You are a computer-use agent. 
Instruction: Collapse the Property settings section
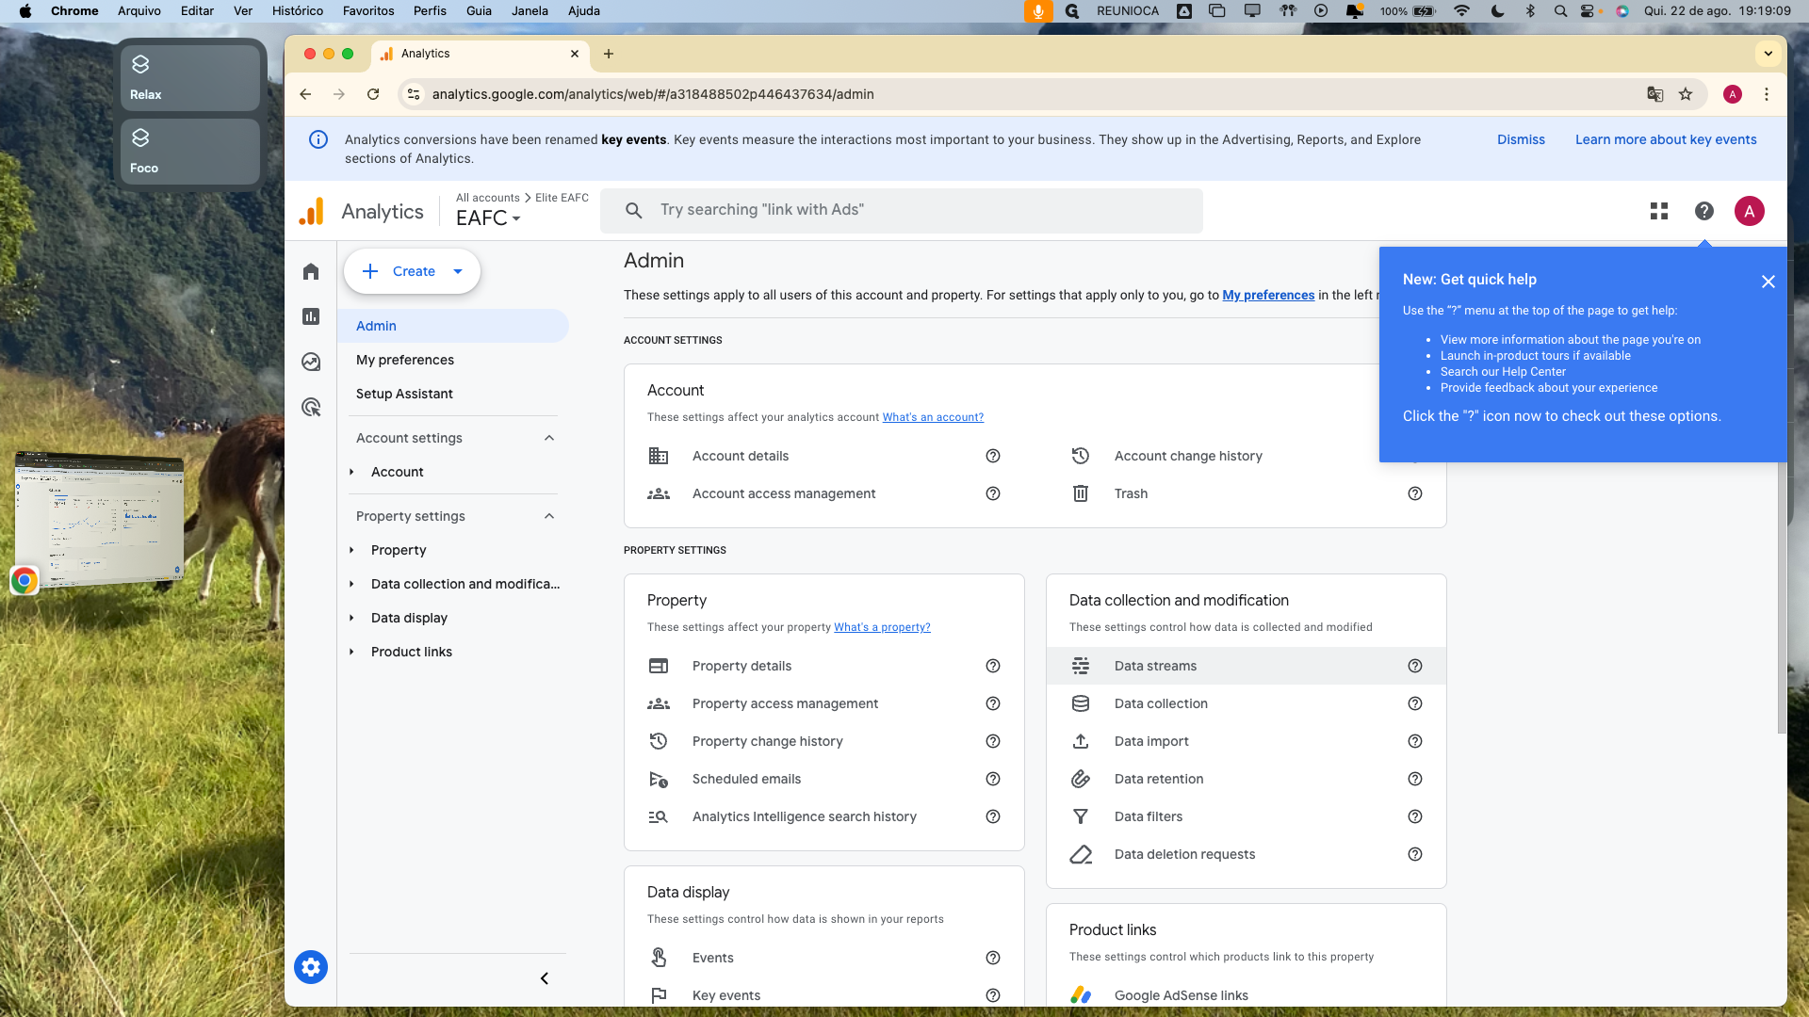[x=549, y=516]
